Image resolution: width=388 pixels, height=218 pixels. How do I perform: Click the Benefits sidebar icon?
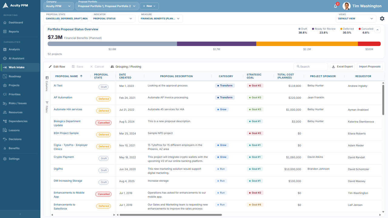click(5, 148)
